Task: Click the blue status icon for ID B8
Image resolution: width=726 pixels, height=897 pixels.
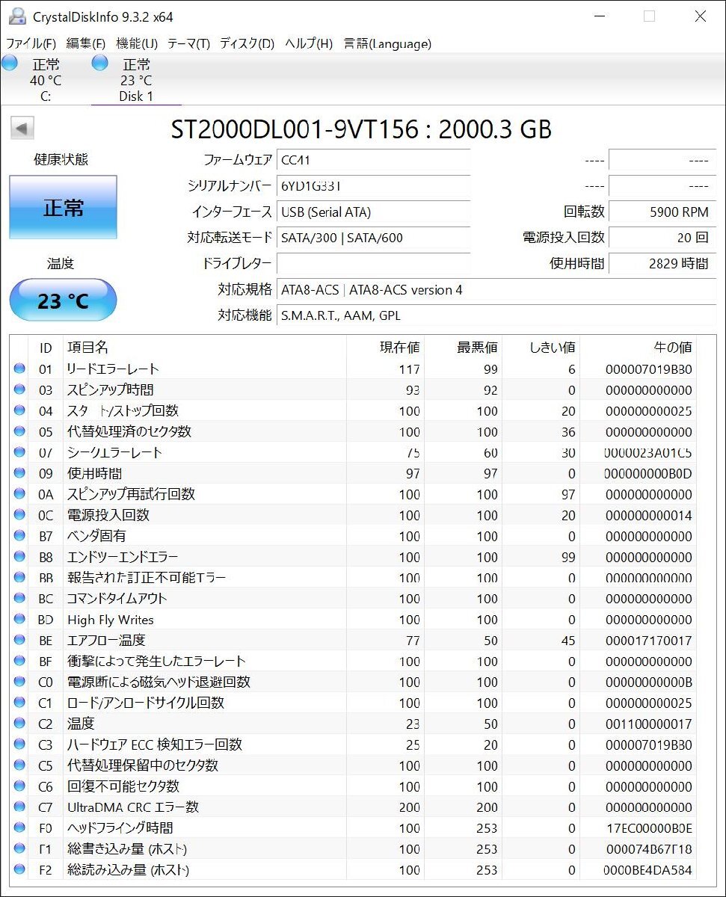Action: point(20,557)
